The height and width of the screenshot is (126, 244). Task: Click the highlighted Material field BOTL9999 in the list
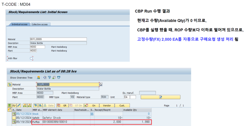coord(68,84)
